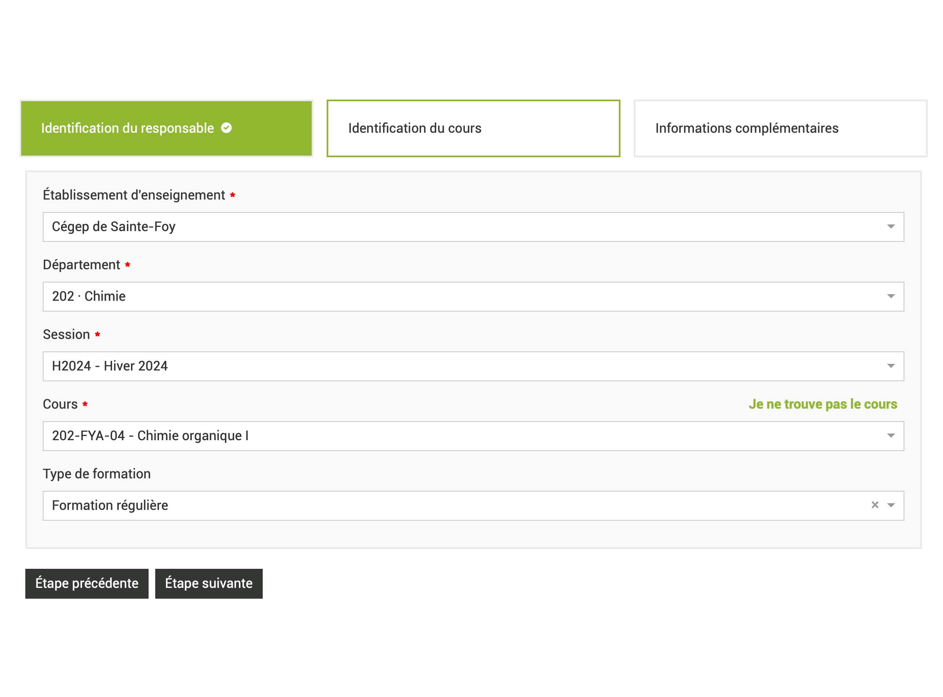Click the Établissement dropdown arrow icon
The image size is (943, 697).
coord(891,227)
